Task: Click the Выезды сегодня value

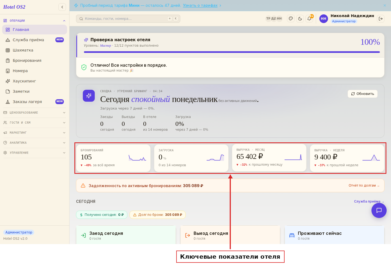Action: (x=123, y=124)
